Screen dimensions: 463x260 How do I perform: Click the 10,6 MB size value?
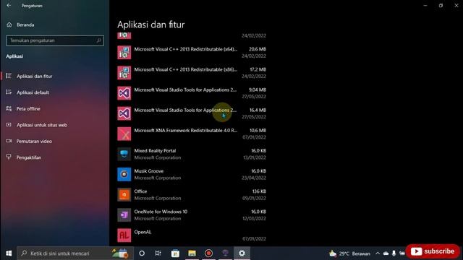point(258,130)
